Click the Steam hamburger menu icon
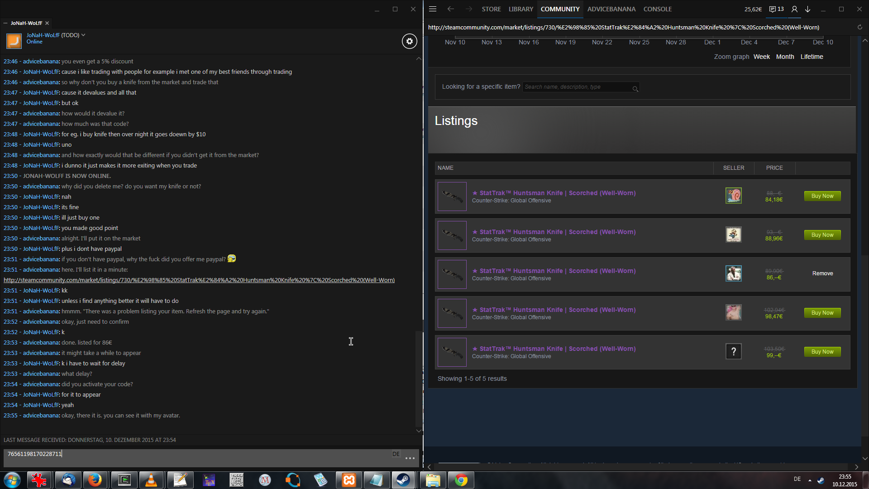The width and height of the screenshot is (869, 489). point(433,9)
